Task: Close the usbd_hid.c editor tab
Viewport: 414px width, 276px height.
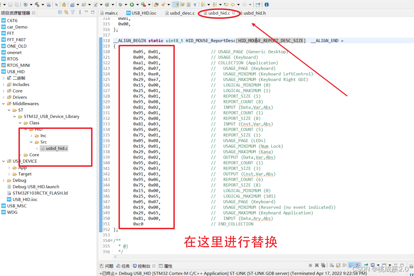Action: coord(234,12)
